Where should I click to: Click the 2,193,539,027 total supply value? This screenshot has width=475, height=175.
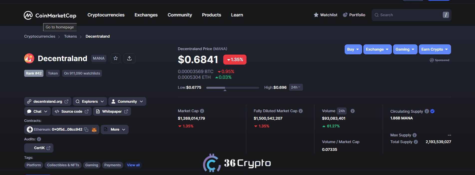coord(438,142)
